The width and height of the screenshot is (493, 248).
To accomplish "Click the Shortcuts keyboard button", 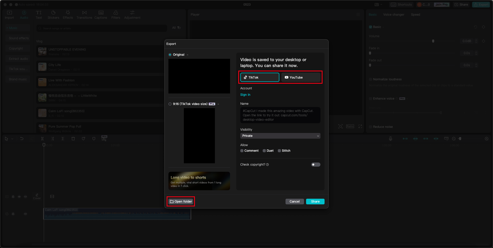I will (401, 5).
